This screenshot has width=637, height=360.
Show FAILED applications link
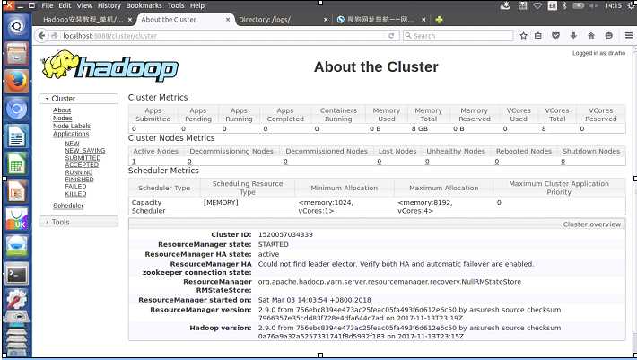tap(75, 187)
